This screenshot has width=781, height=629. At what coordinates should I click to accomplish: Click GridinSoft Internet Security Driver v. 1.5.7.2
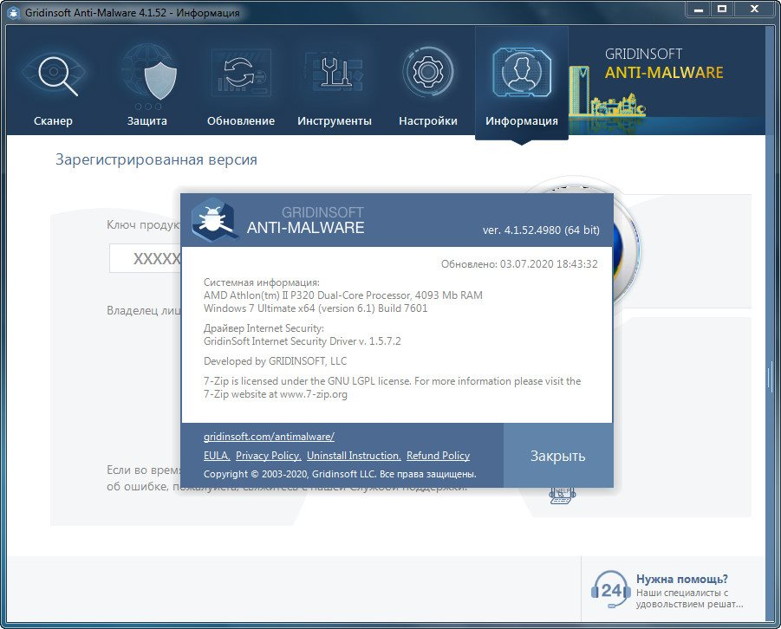coord(302,341)
